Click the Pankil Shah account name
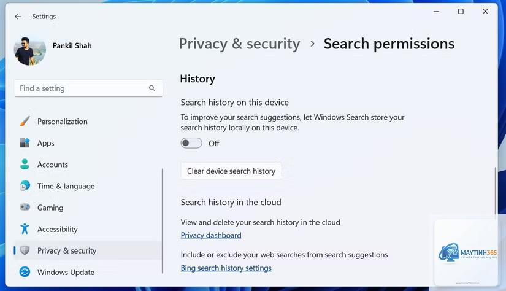The image size is (506, 291). [x=72, y=46]
